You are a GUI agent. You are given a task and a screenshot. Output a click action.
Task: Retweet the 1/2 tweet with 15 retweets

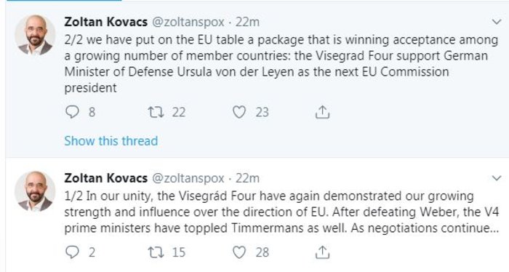pos(156,252)
